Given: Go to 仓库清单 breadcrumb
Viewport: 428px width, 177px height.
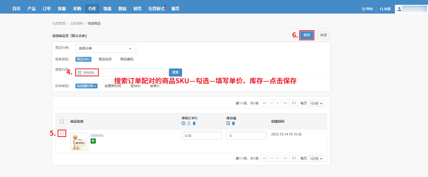Looking at the screenshot, I should pos(77,23).
